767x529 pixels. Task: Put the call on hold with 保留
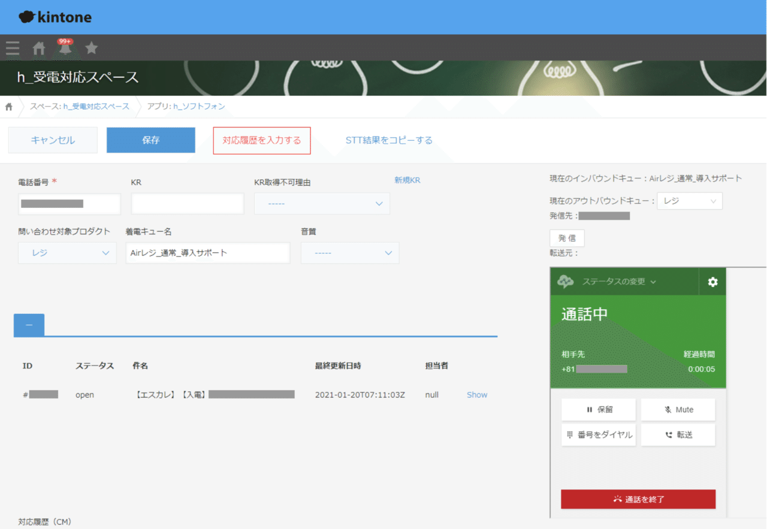tap(599, 410)
